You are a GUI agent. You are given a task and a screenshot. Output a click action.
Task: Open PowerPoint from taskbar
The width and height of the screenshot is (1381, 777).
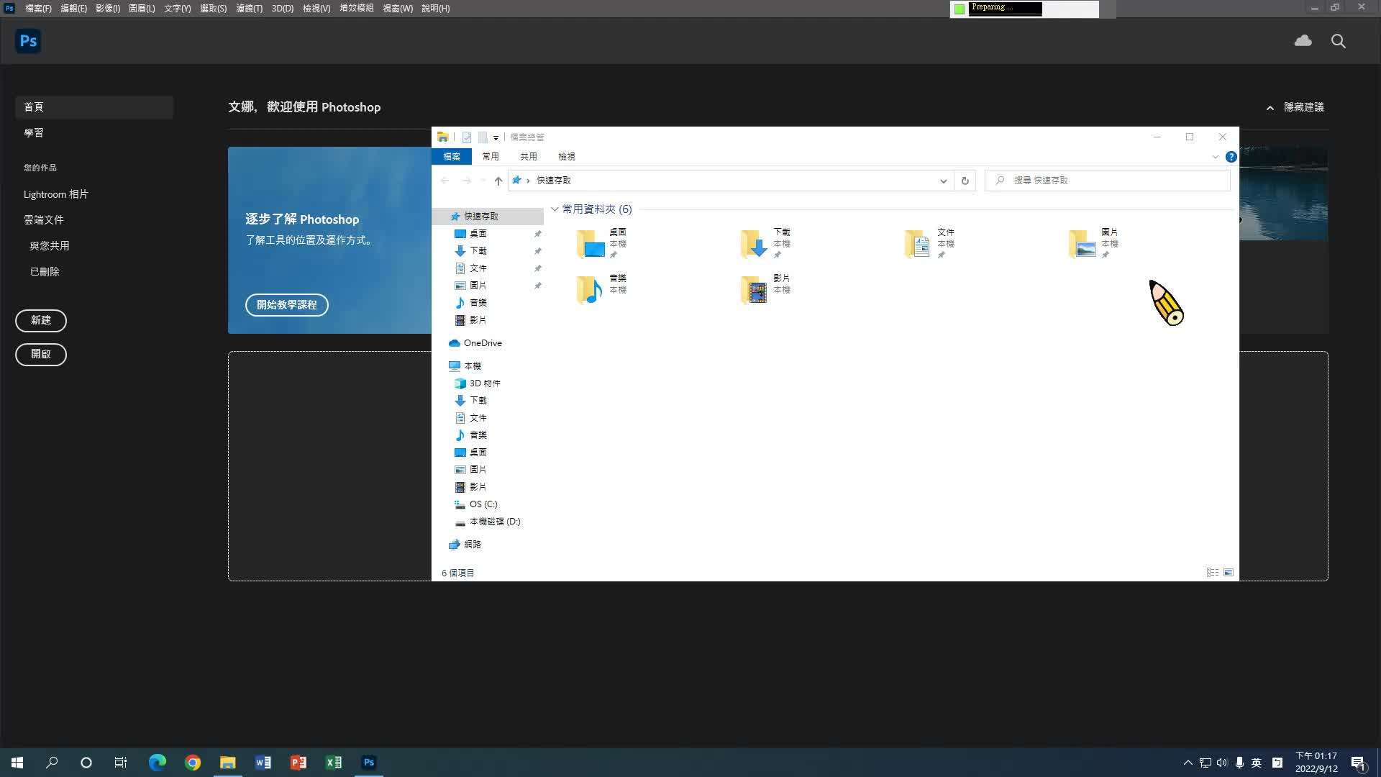(x=298, y=763)
